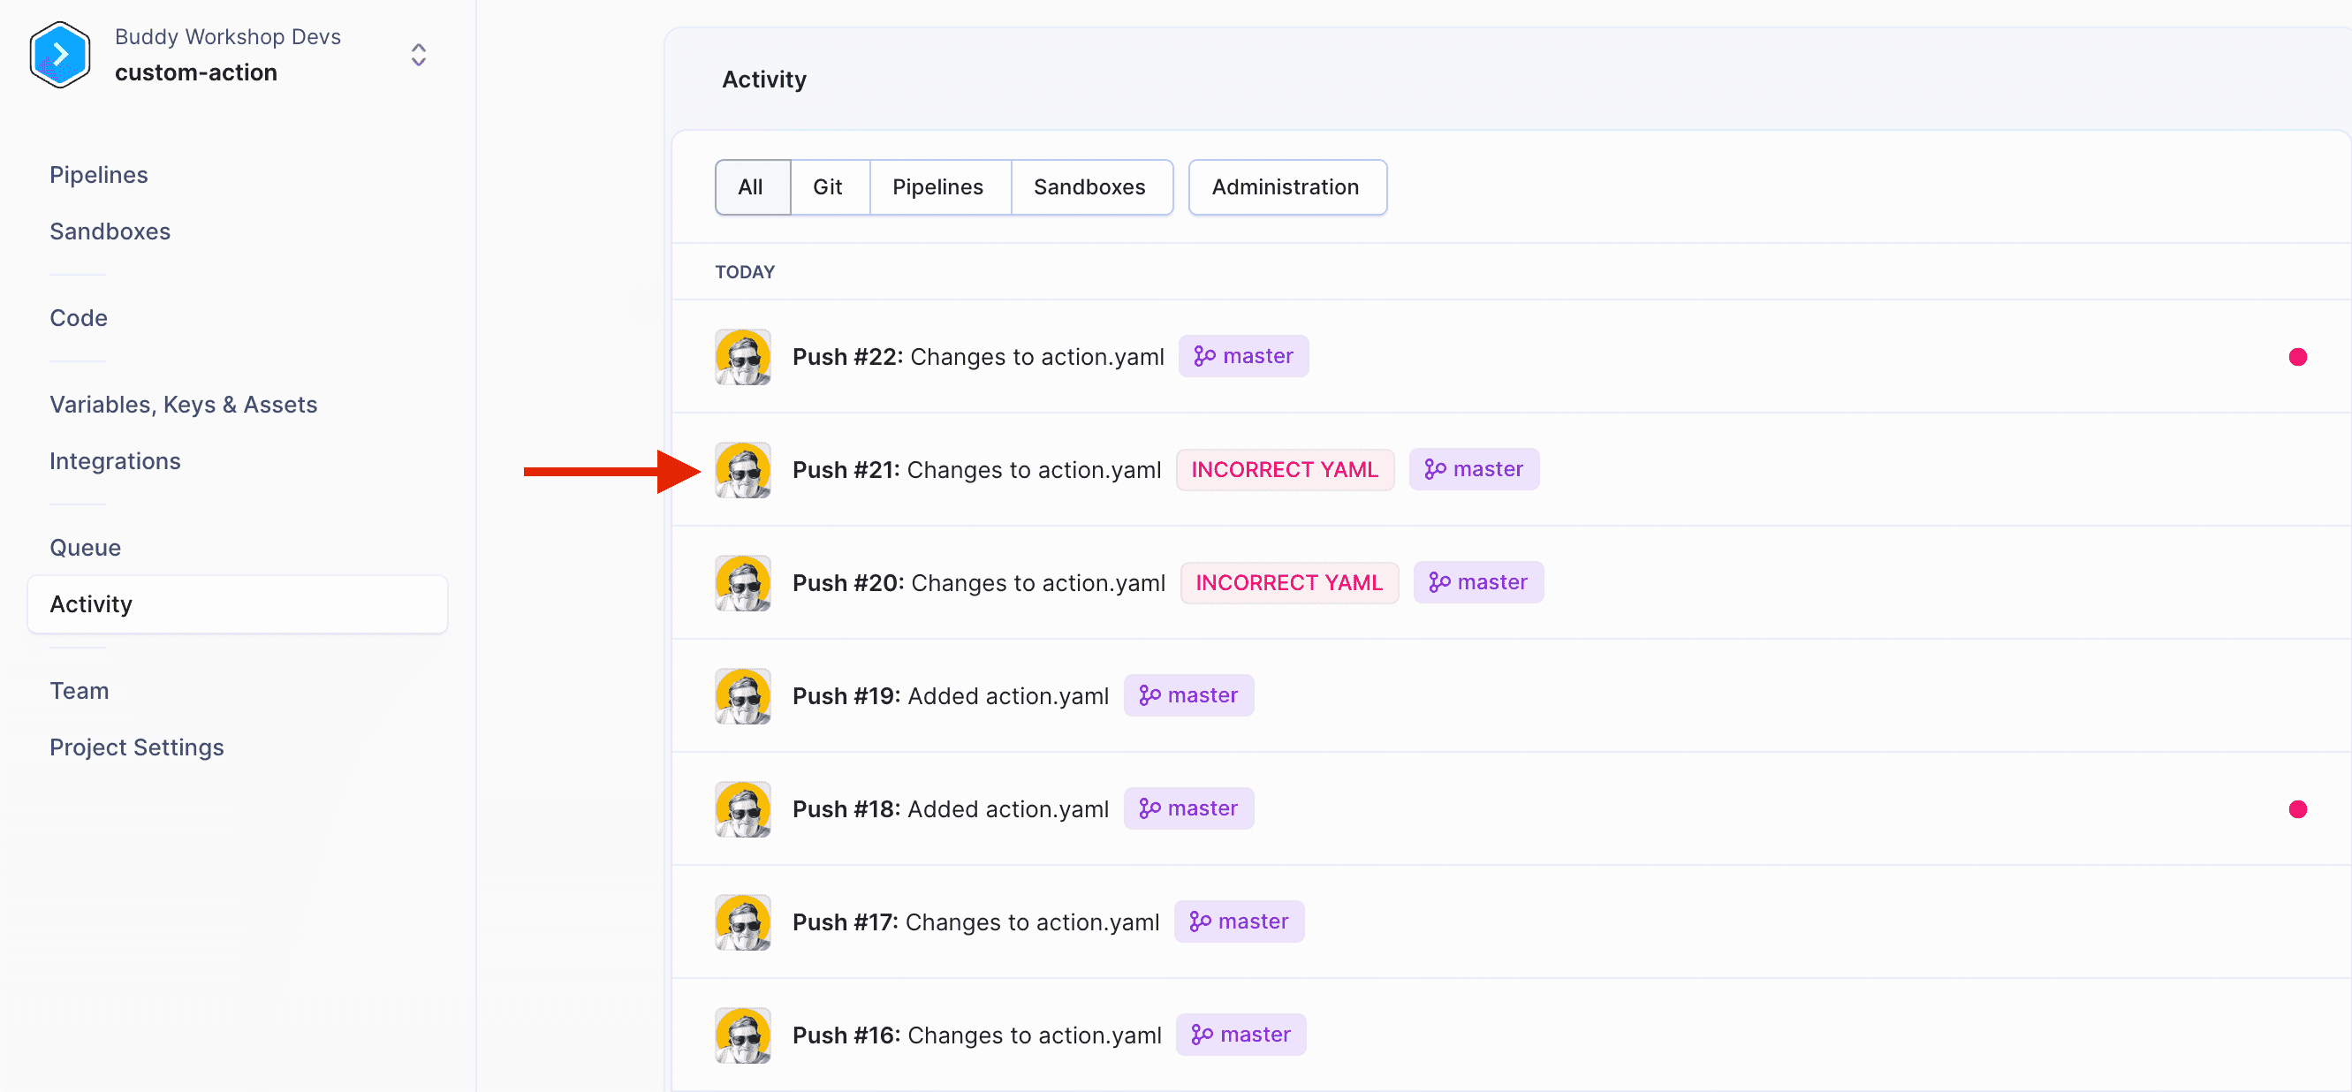Screen dimensions: 2352x1092
Task: Open the Variables, Keys & Assets section
Action: point(183,404)
